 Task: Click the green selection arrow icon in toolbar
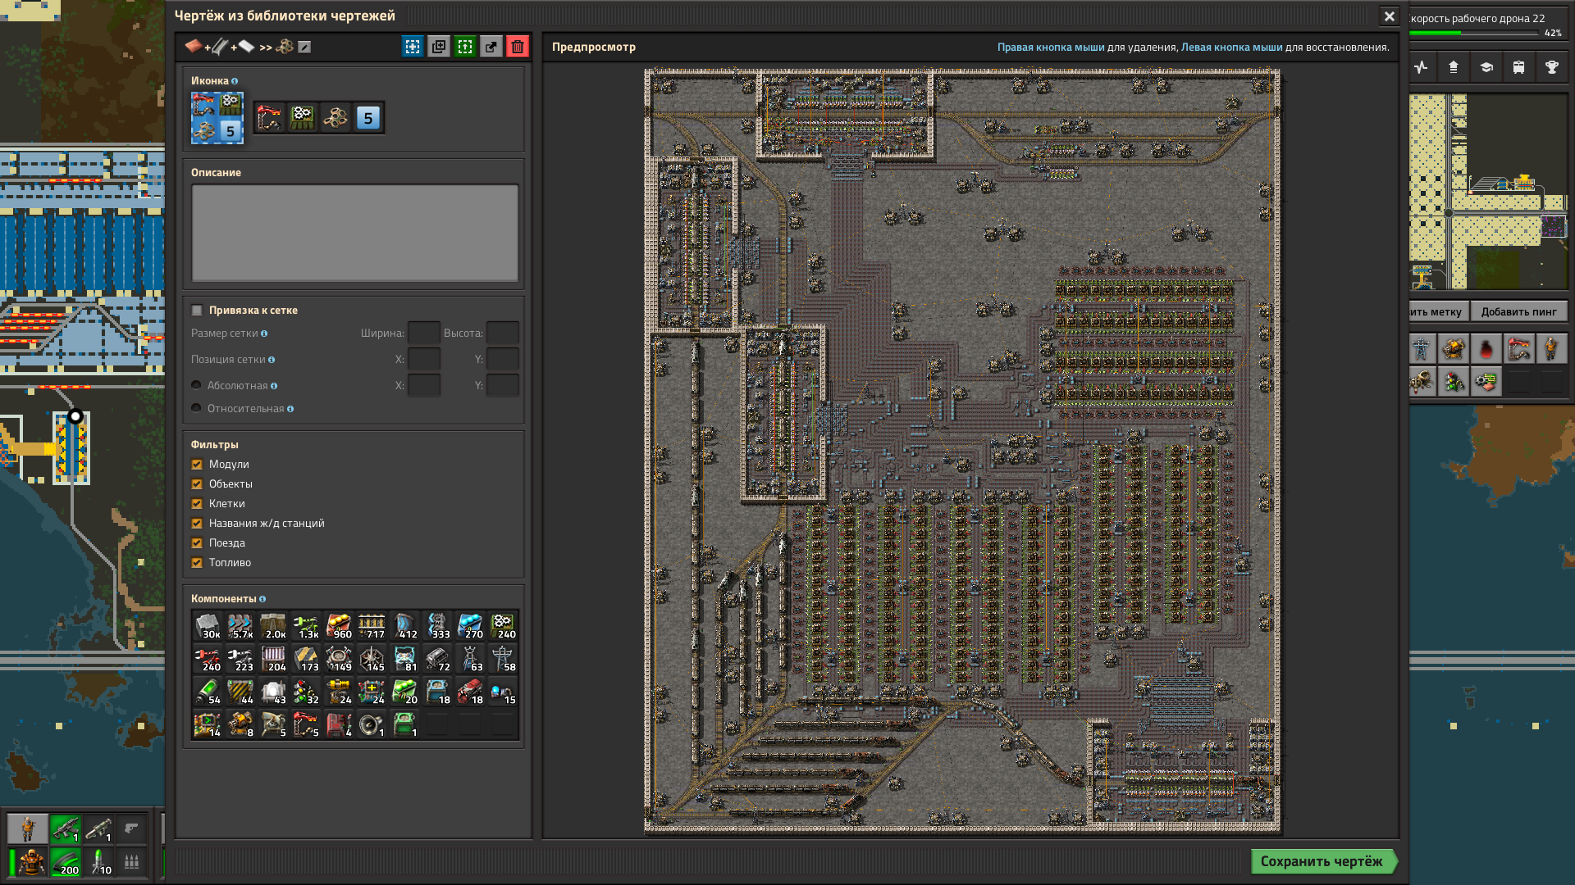465,47
